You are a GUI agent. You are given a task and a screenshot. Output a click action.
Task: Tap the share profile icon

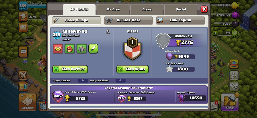click(x=108, y=31)
